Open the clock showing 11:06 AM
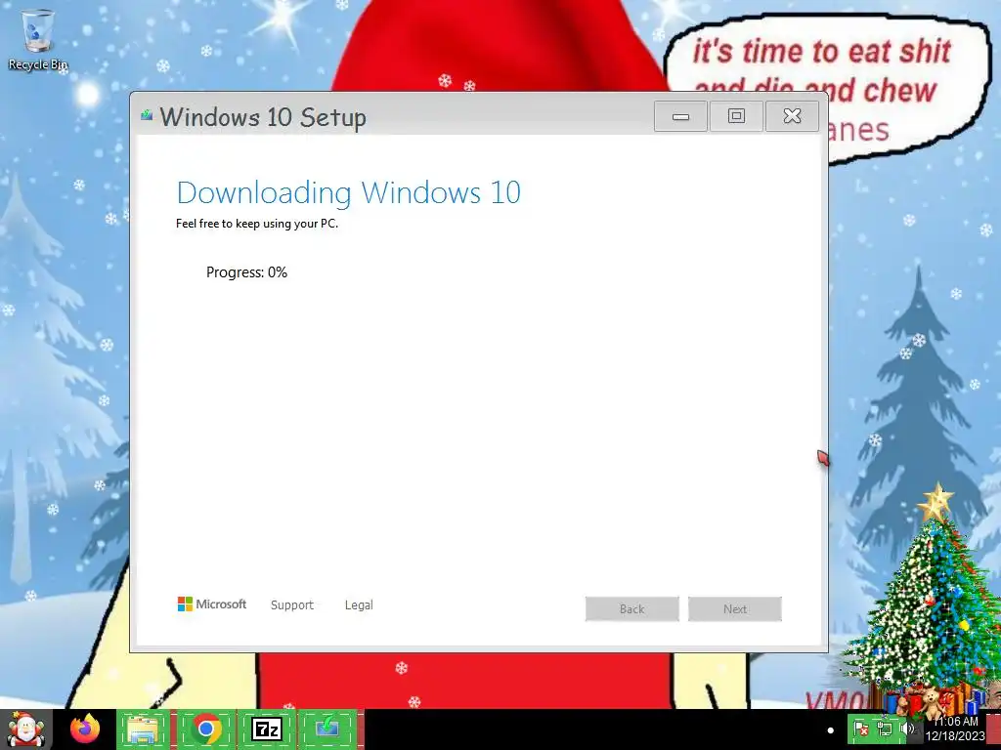The height and width of the screenshot is (750, 1001). coord(955,729)
